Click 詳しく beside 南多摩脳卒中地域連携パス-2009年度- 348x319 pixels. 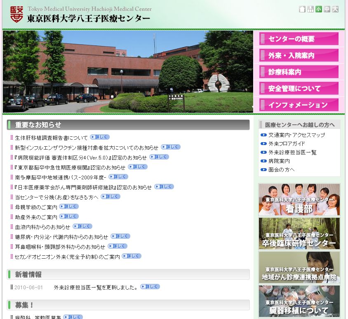click(x=118, y=176)
